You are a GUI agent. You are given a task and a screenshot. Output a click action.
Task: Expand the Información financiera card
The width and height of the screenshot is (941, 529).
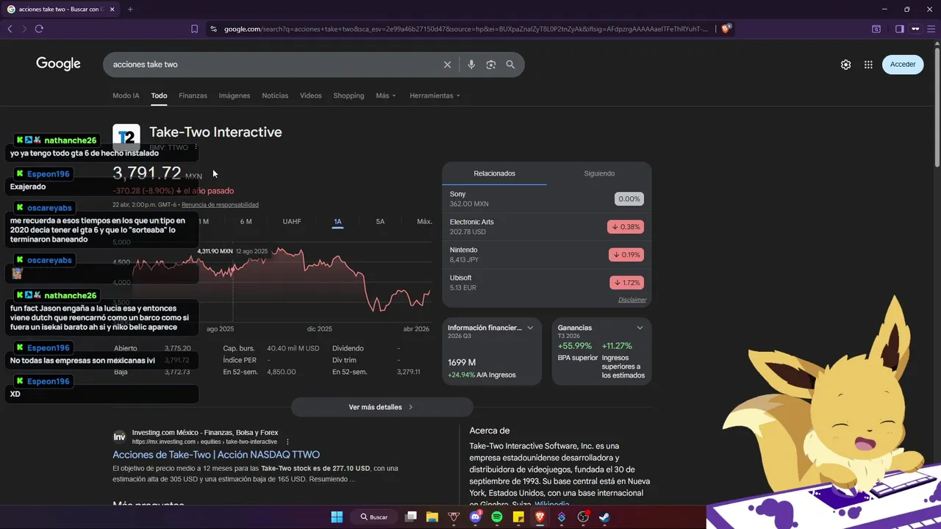coord(530,328)
